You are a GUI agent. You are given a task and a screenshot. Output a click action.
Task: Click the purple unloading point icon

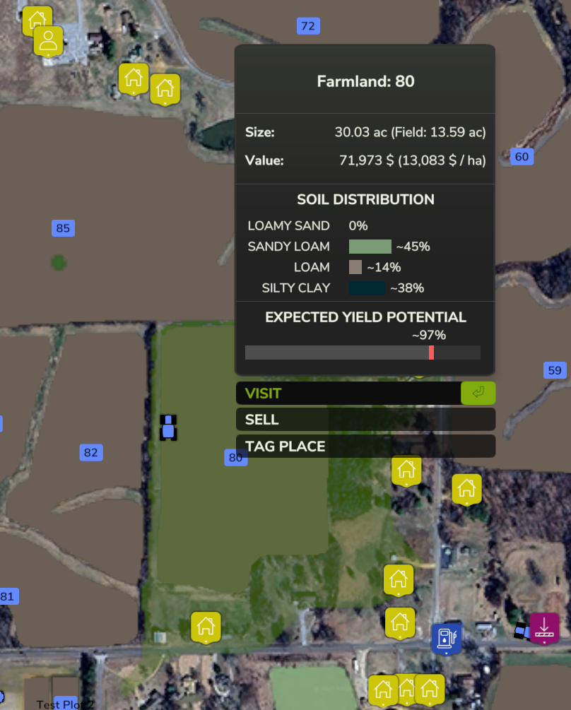coord(544,627)
